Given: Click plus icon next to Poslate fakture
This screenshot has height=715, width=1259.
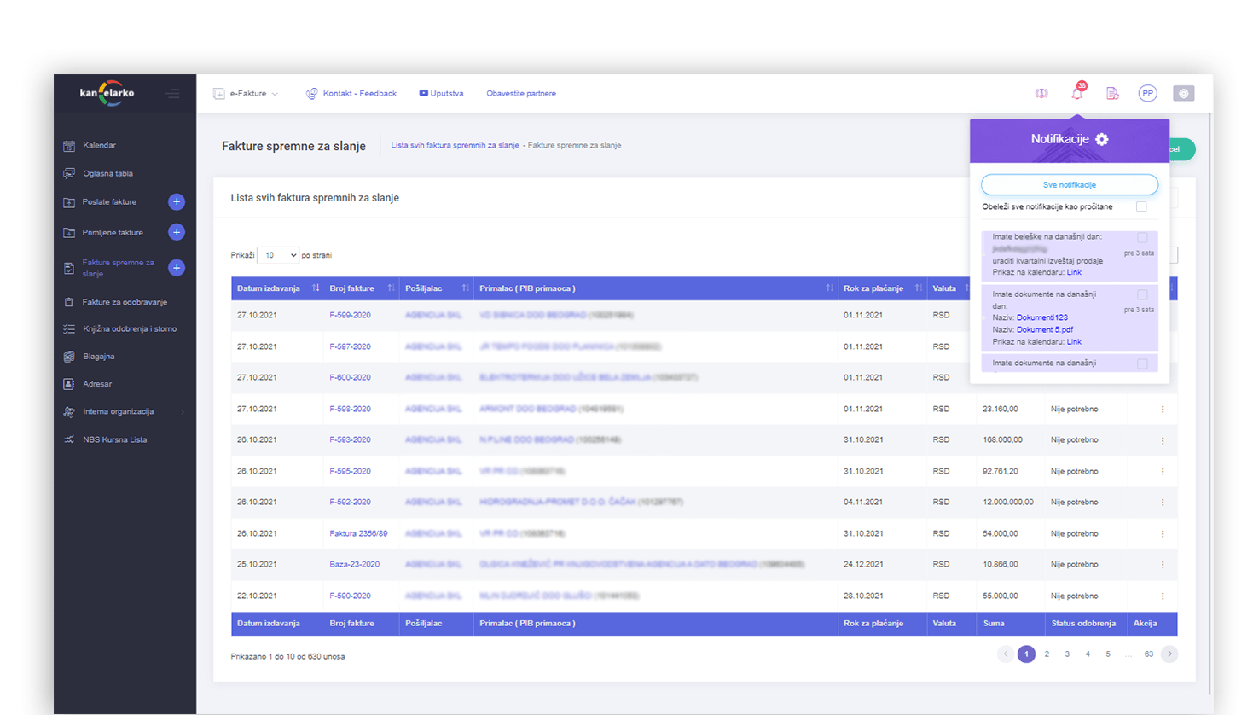Looking at the screenshot, I should tap(177, 202).
